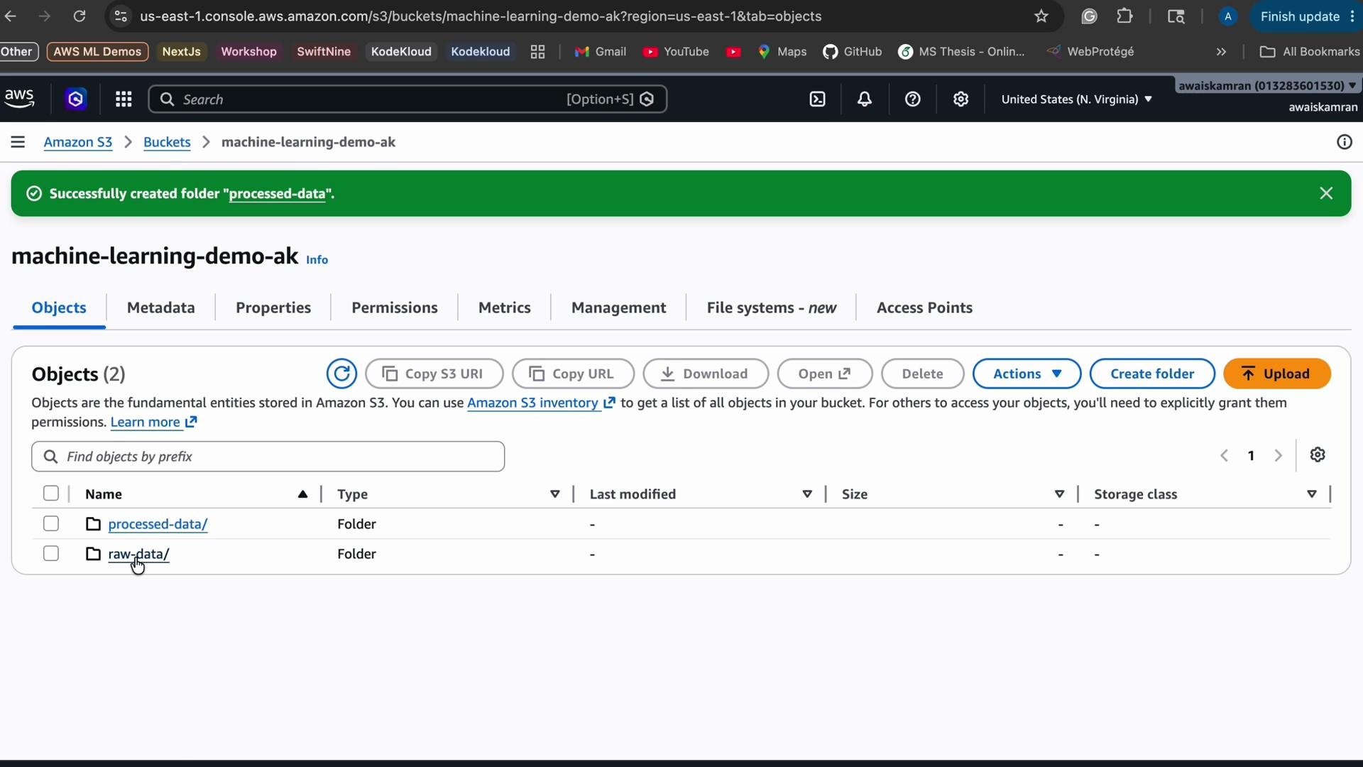This screenshot has height=767, width=1363.
Task: Bookmark this page with the star
Action: tap(1041, 16)
